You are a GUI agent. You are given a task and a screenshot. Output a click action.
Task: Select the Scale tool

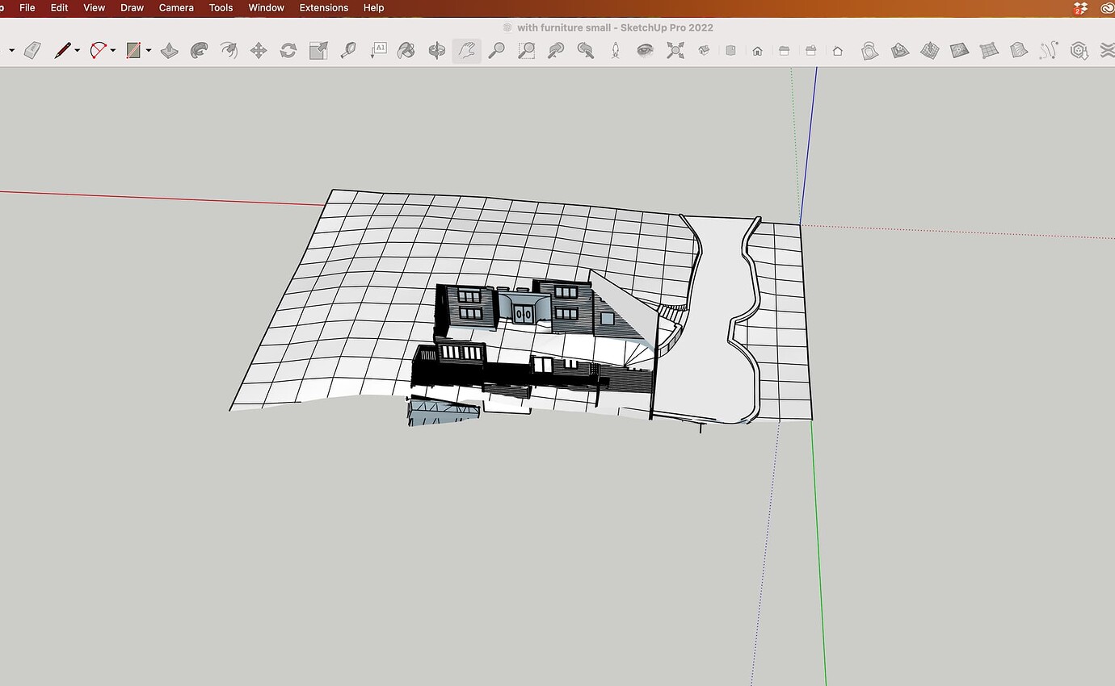pyautogui.click(x=318, y=50)
